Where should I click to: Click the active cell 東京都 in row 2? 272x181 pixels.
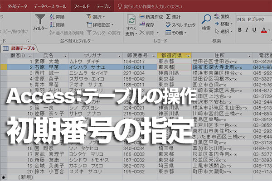174,67
